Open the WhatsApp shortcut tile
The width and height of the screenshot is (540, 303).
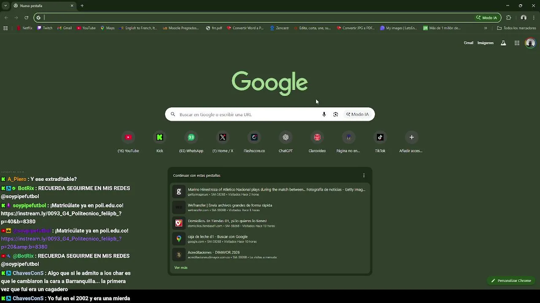point(191,142)
